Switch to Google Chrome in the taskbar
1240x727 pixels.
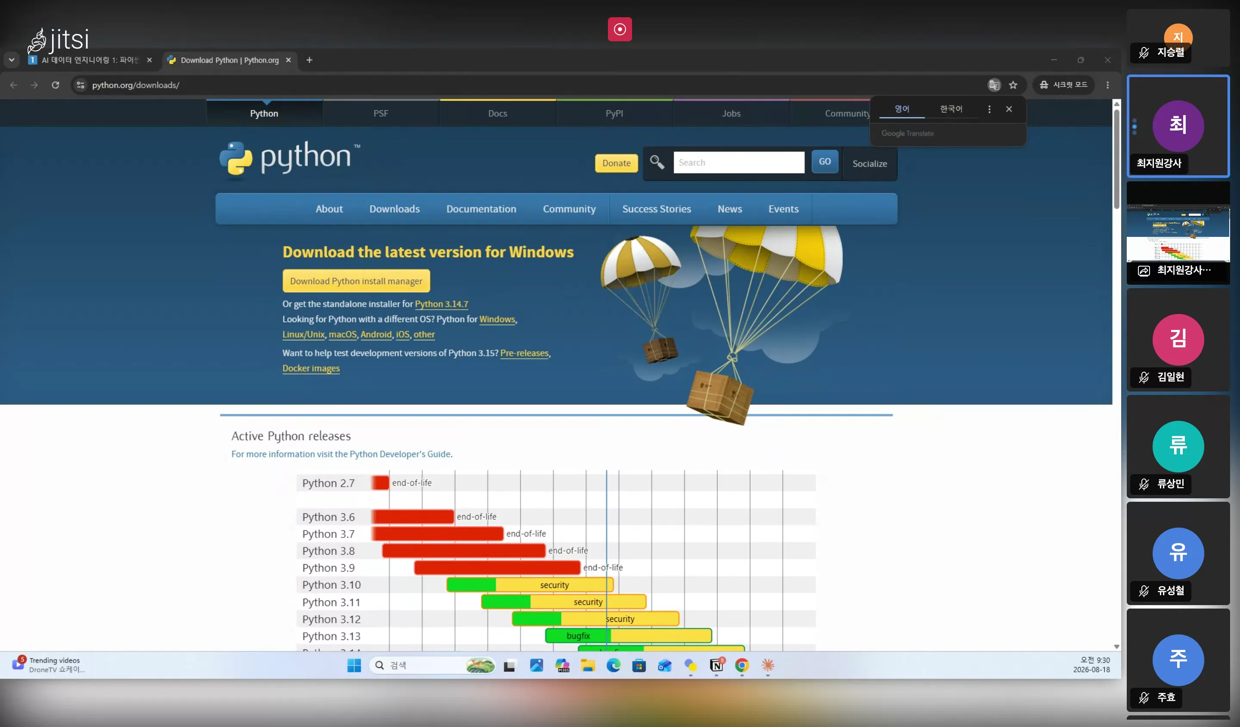click(x=742, y=666)
